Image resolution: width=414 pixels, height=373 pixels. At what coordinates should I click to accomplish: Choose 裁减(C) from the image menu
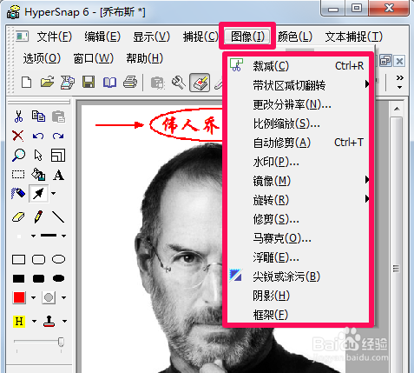298,66
